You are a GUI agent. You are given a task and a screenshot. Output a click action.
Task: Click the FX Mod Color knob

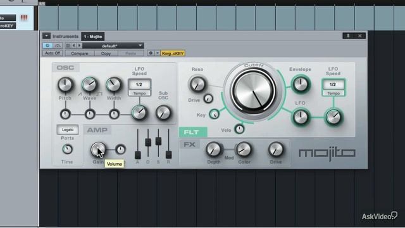click(244, 149)
